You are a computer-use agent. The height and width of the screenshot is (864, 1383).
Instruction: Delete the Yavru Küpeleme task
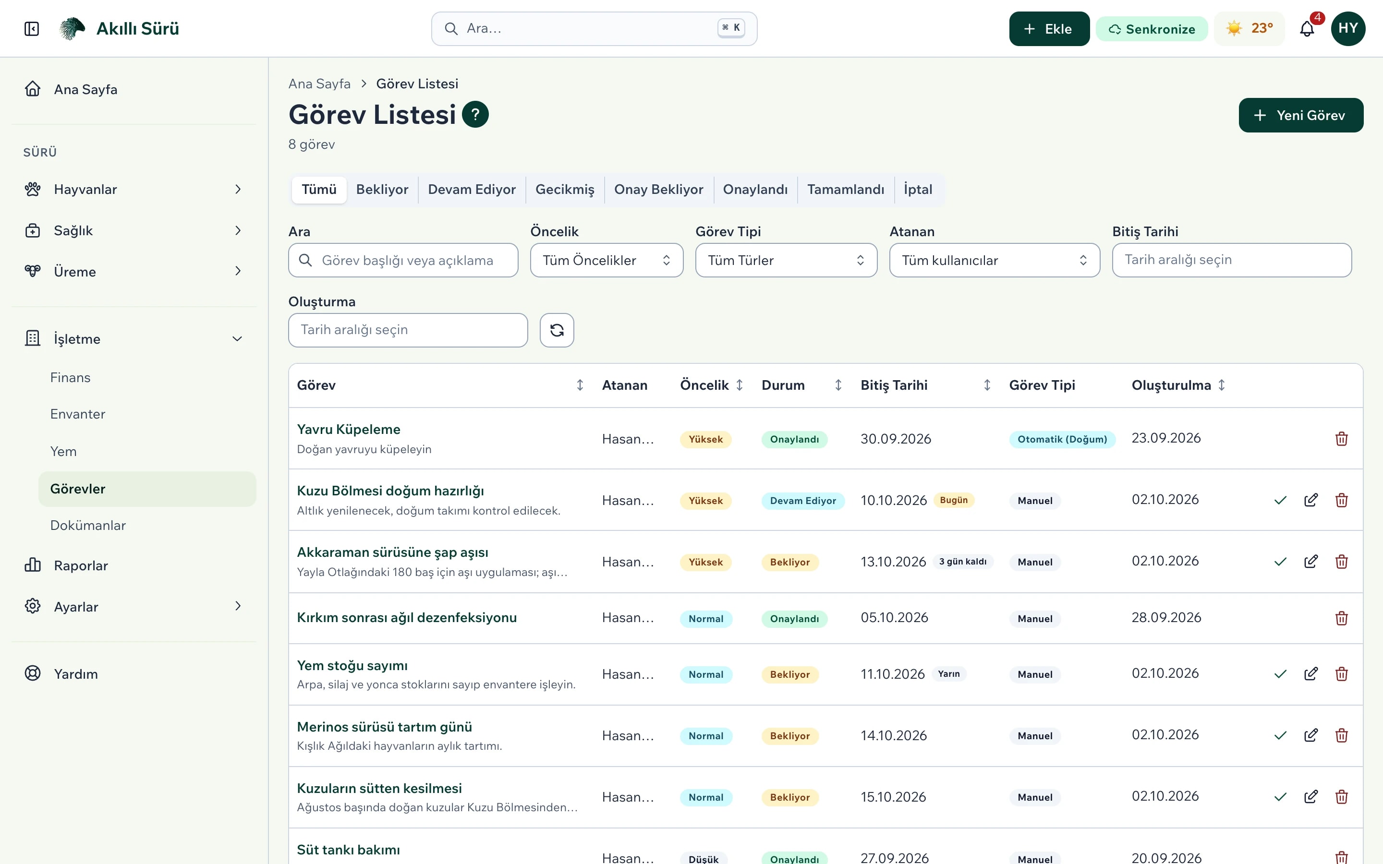point(1341,439)
